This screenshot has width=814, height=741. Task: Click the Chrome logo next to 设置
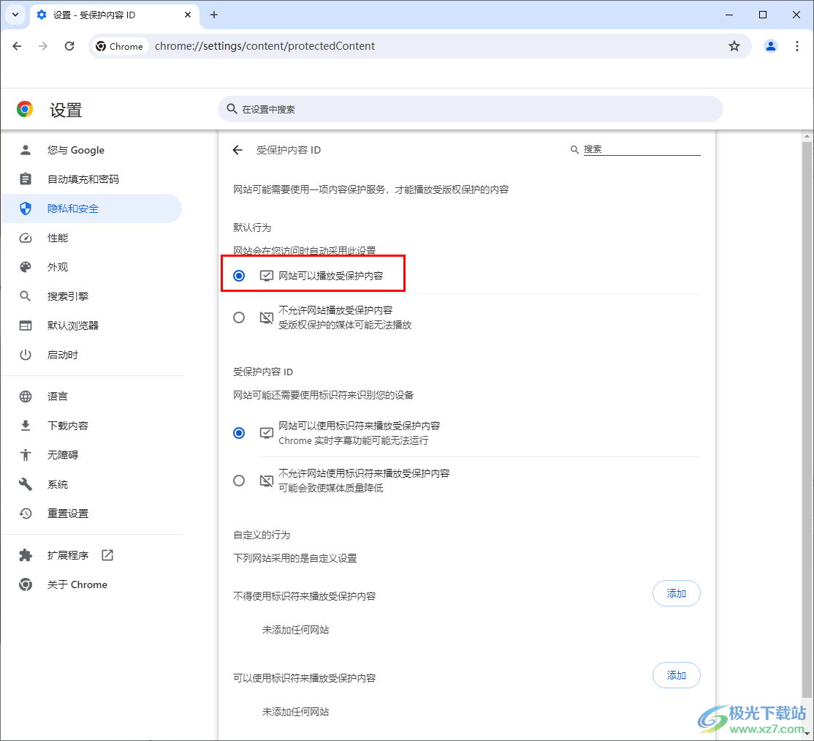pos(24,109)
